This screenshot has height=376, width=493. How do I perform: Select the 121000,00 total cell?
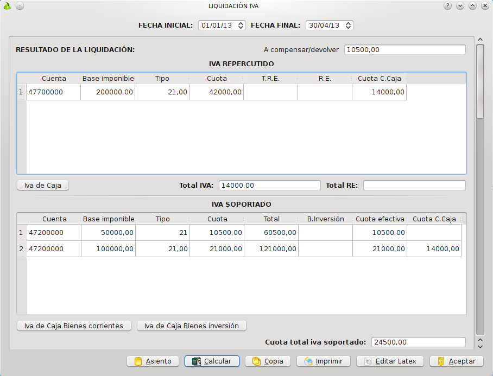(x=271, y=249)
